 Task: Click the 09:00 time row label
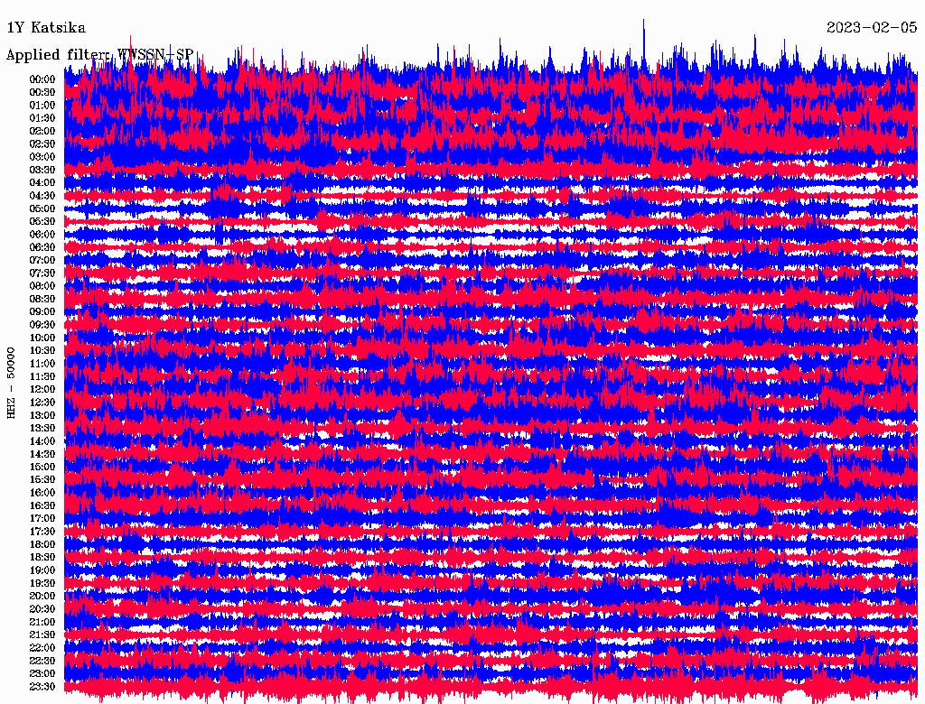coord(42,312)
